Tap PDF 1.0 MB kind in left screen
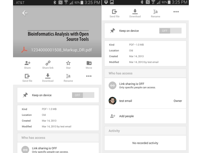208x153 pixels. tap(49, 109)
